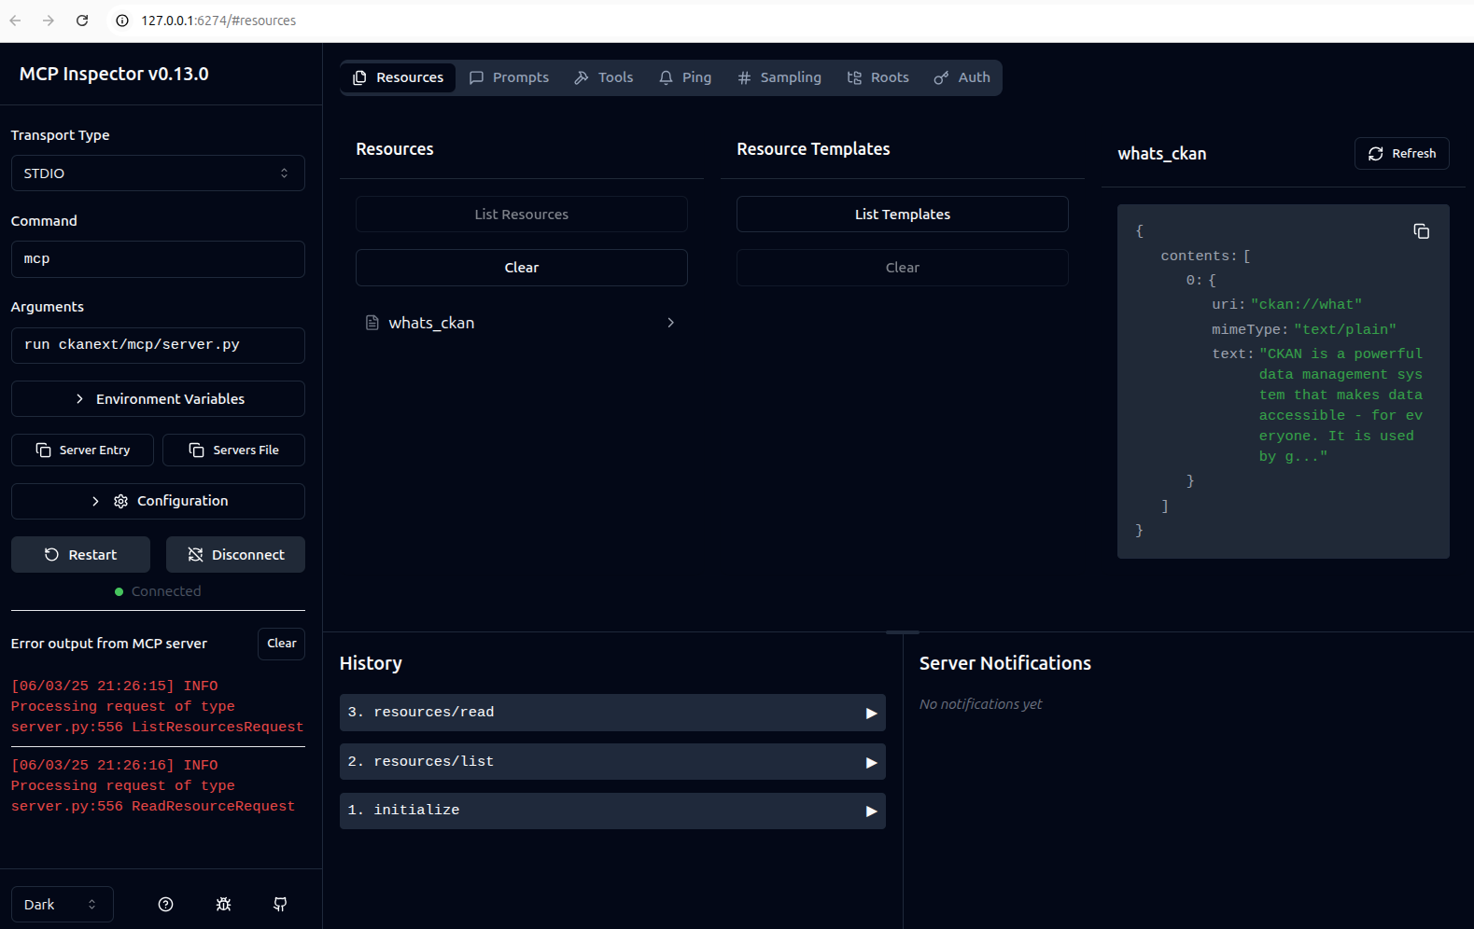Click the "ckan://what" uri value
The height and width of the screenshot is (929, 1474).
[1306, 305]
